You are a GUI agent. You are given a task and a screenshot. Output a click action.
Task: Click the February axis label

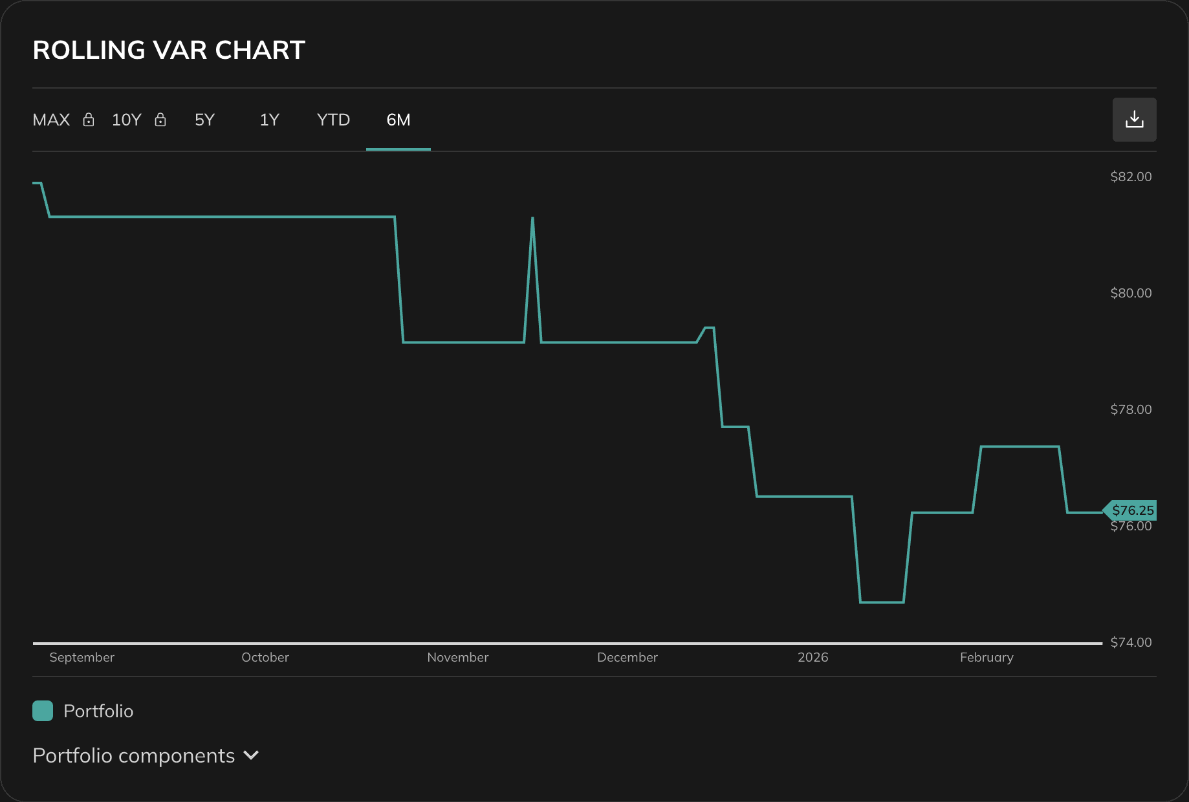point(987,657)
